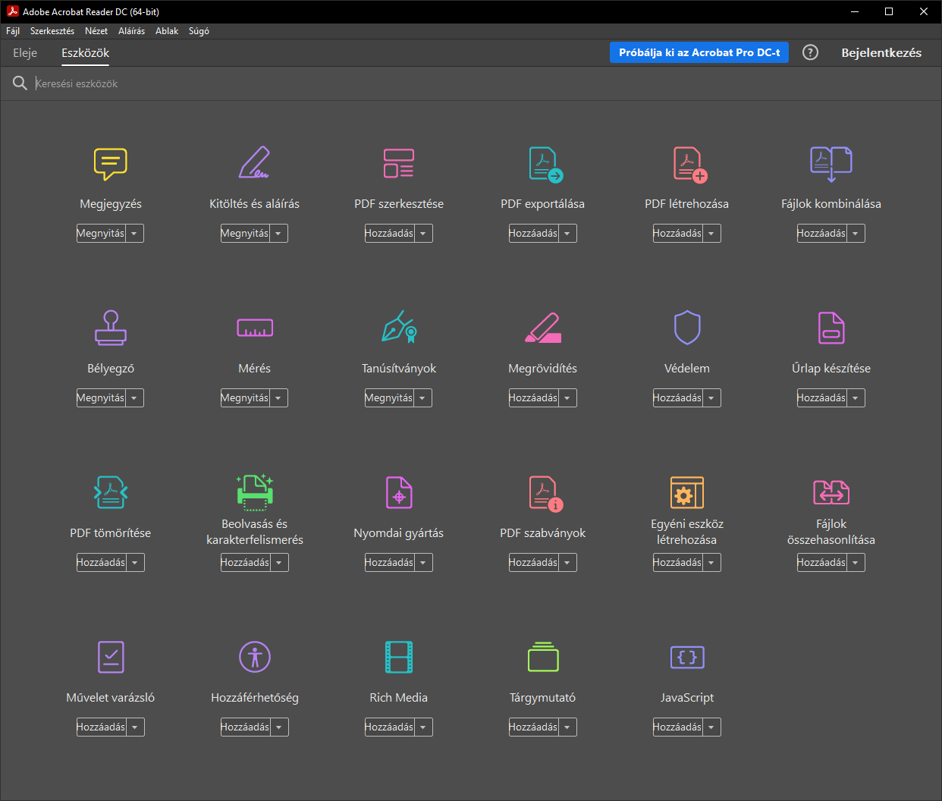The width and height of the screenshot is (942, 801).
Task: Focus the Keresési eszközök search field
Action: [x=470, y=83]
